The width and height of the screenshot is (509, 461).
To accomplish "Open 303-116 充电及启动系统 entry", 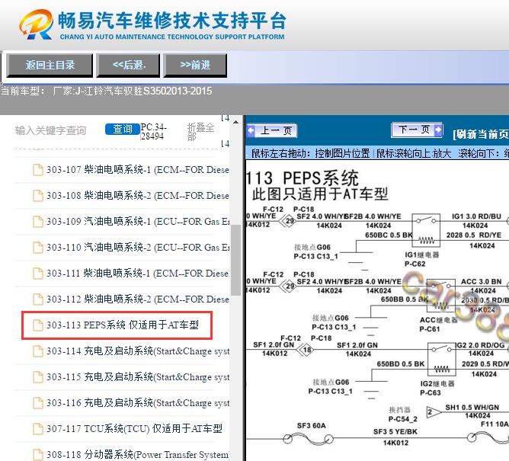I will (138, 403).
